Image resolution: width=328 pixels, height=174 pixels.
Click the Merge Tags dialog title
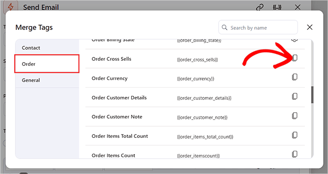34,27
